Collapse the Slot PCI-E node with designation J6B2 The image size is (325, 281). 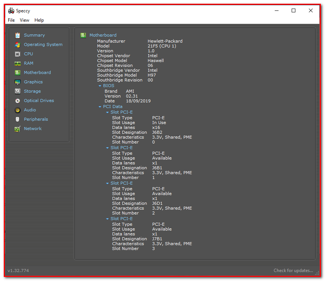pos(107,112)
